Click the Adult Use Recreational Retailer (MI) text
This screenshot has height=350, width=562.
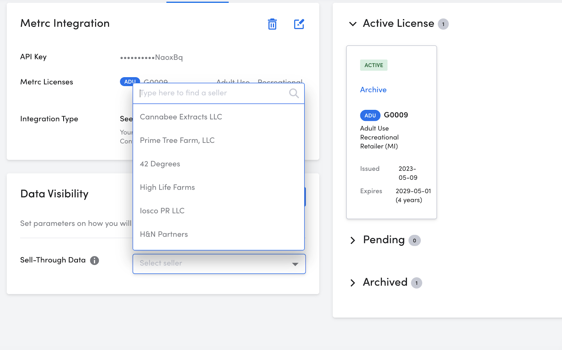coord(379,137)
